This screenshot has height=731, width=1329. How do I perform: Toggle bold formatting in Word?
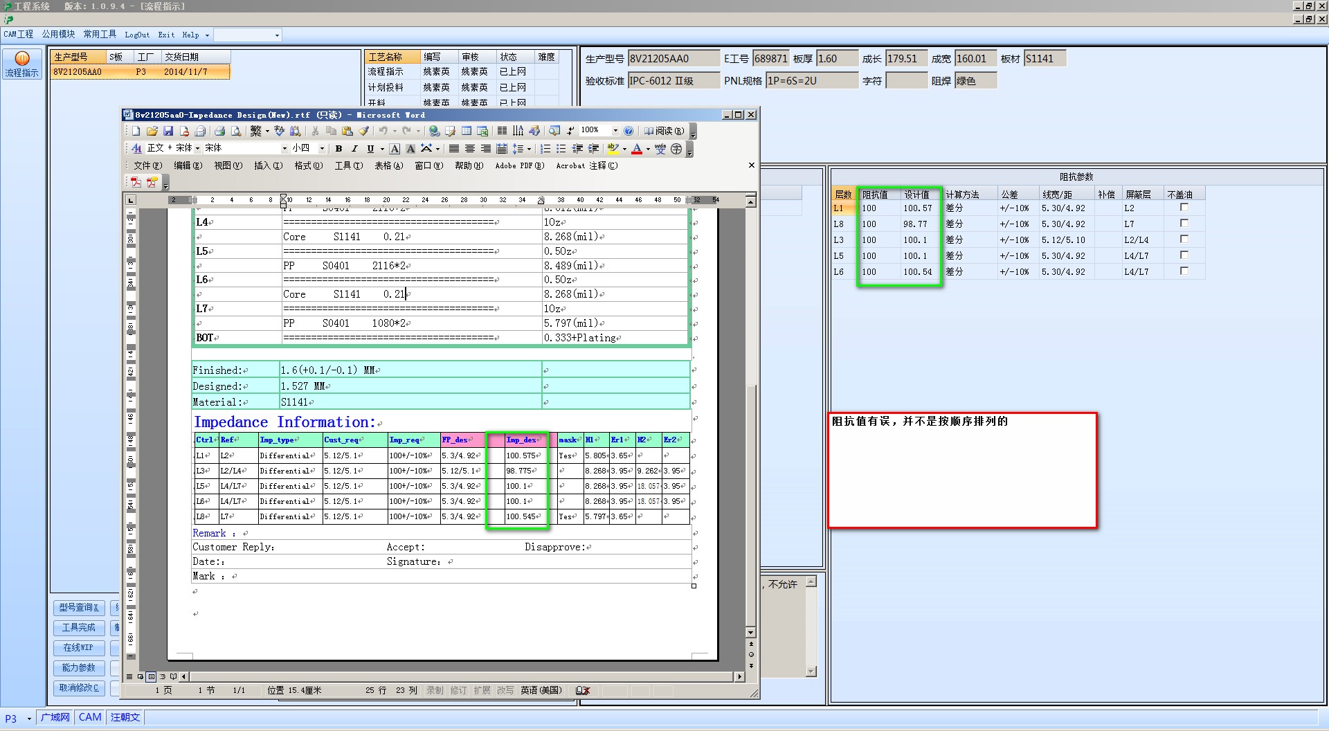(338, 149)
